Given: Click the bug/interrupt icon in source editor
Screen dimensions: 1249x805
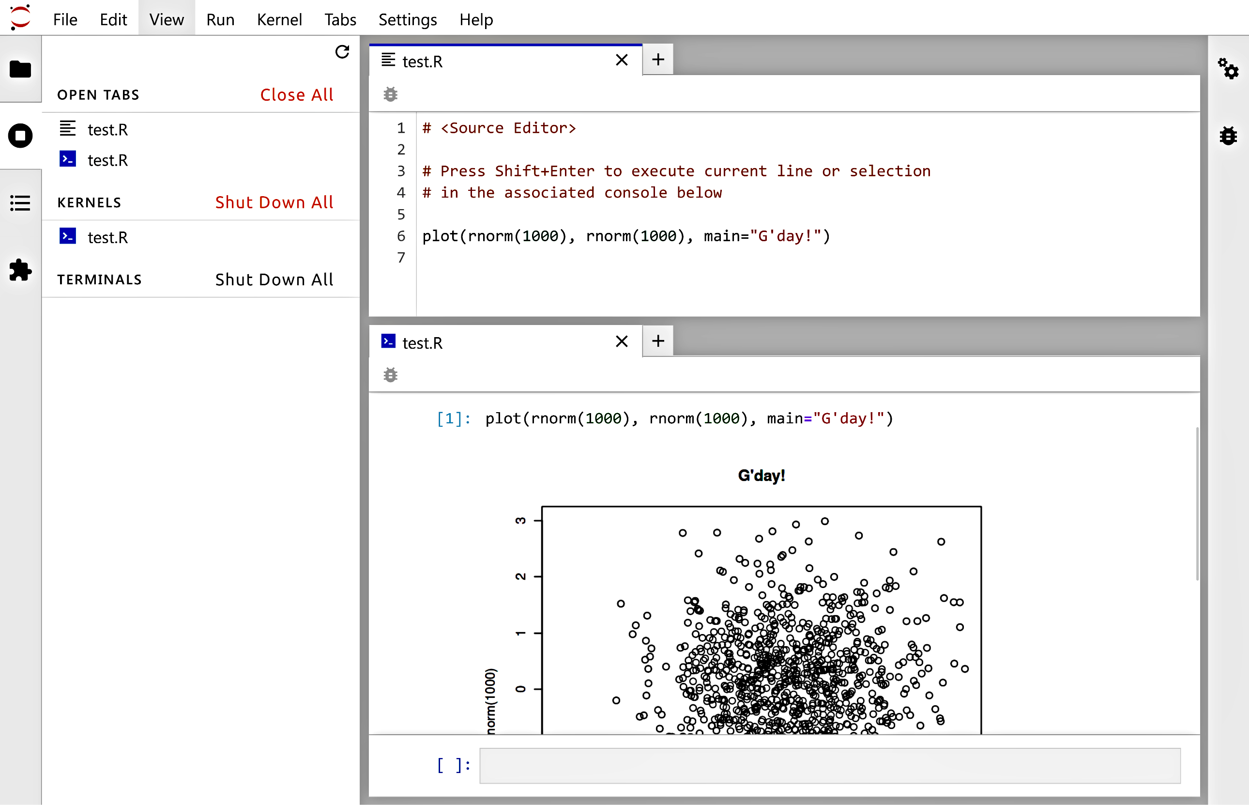Looking at the screenshot, I should 391,94.
